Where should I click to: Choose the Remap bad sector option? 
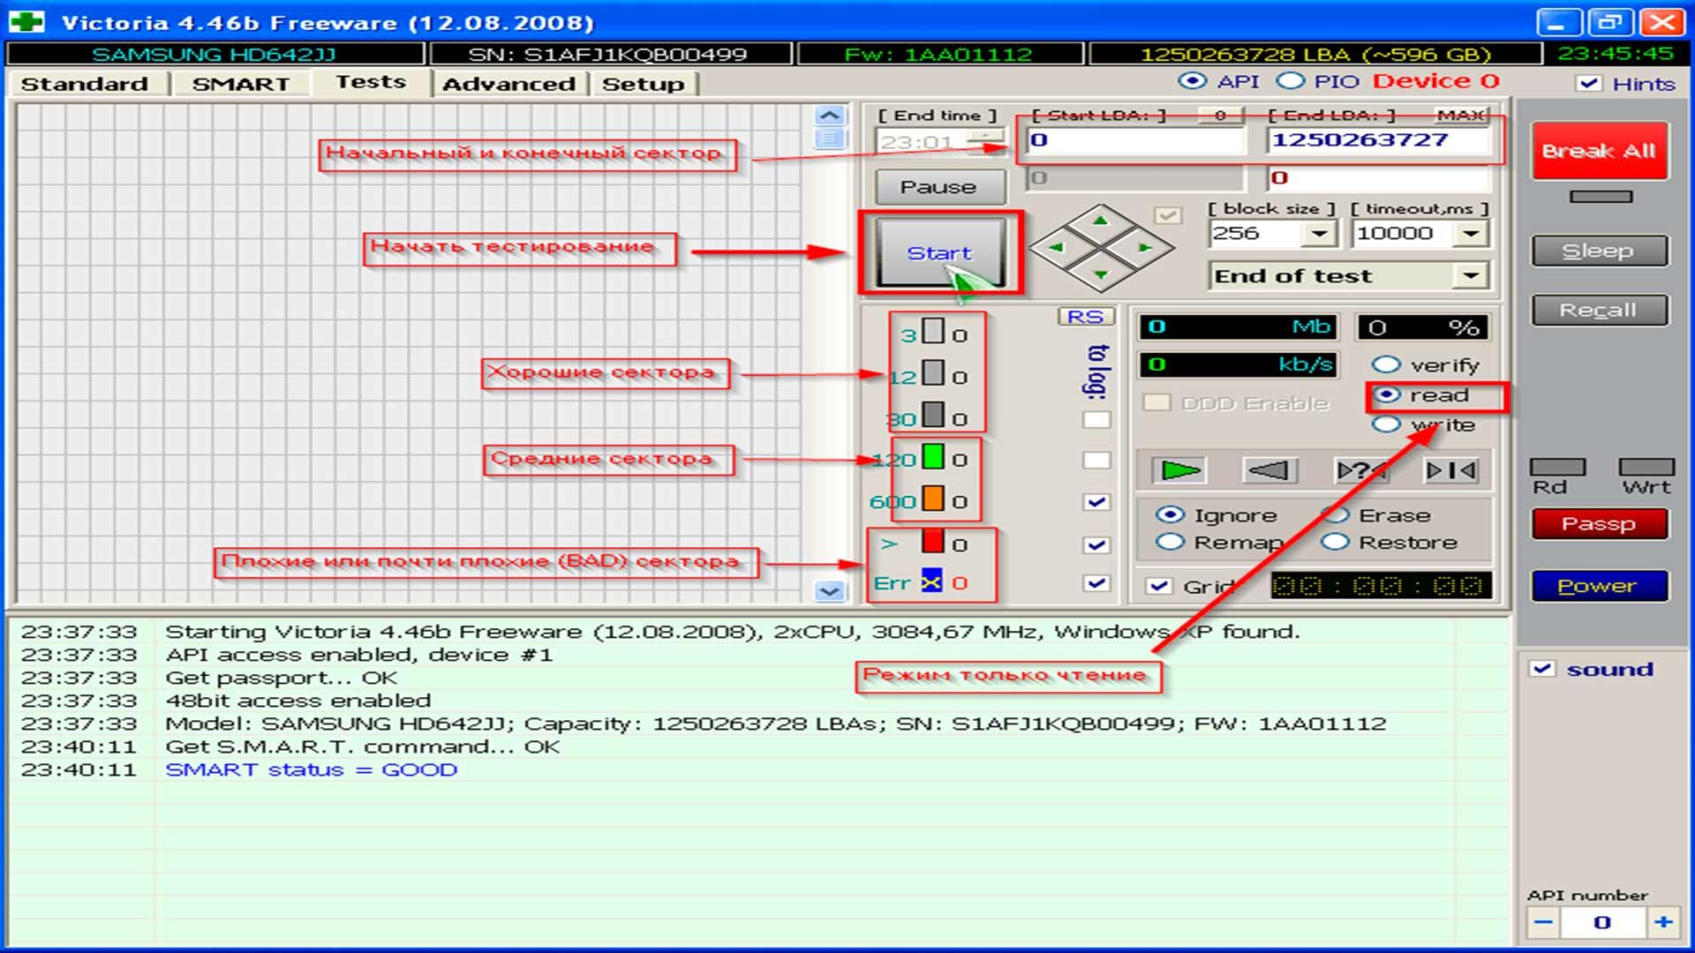(1171, 542)
